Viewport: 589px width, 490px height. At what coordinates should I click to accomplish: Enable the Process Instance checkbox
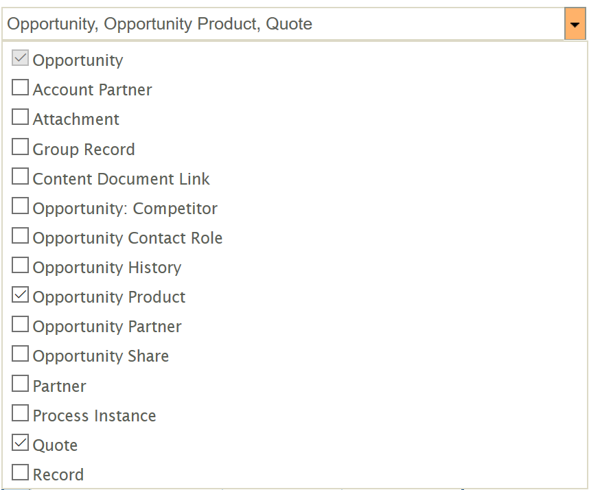coord(21,414)
